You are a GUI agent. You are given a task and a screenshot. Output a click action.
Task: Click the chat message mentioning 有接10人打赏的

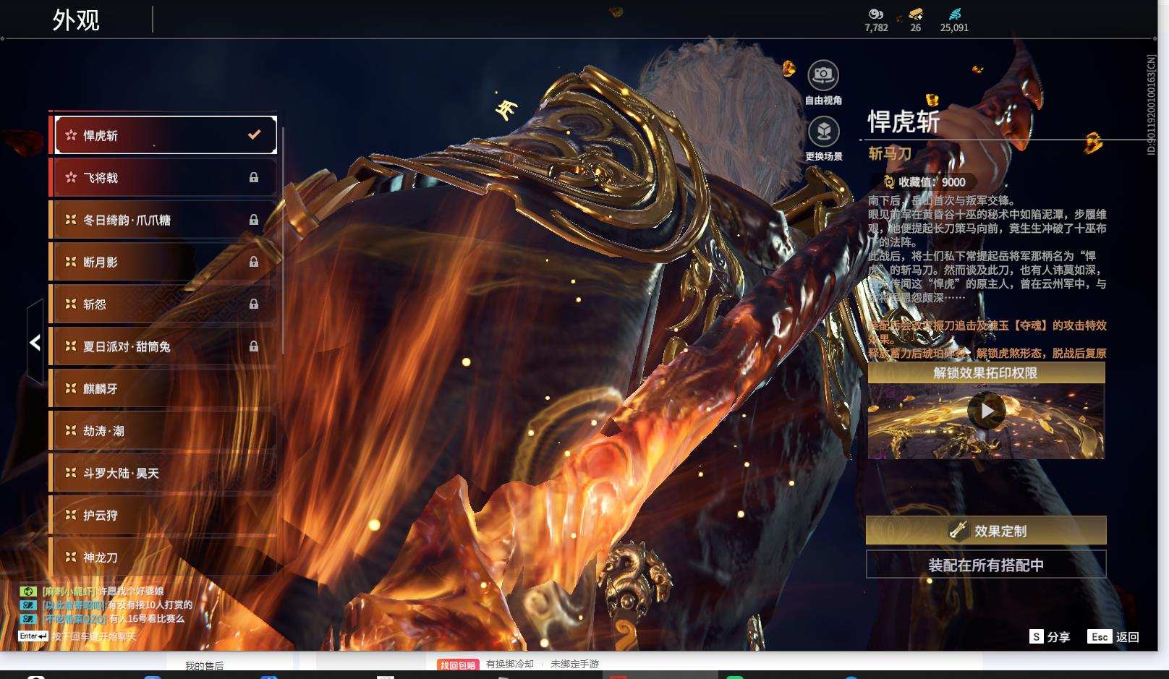(x=118, y=605)
